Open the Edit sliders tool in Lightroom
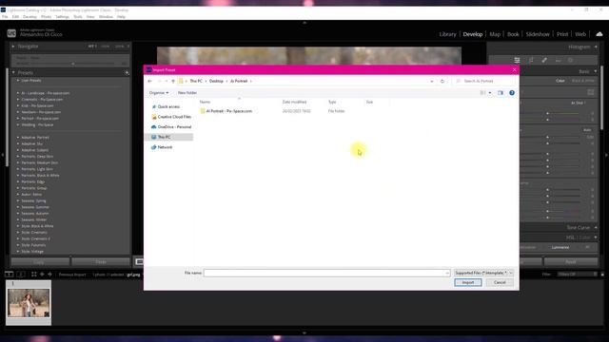 517,60
